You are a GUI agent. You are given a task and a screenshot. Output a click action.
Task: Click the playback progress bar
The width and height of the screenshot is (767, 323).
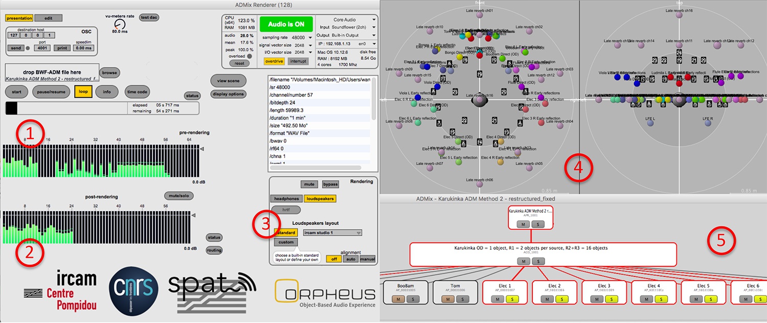click(102, 108)
